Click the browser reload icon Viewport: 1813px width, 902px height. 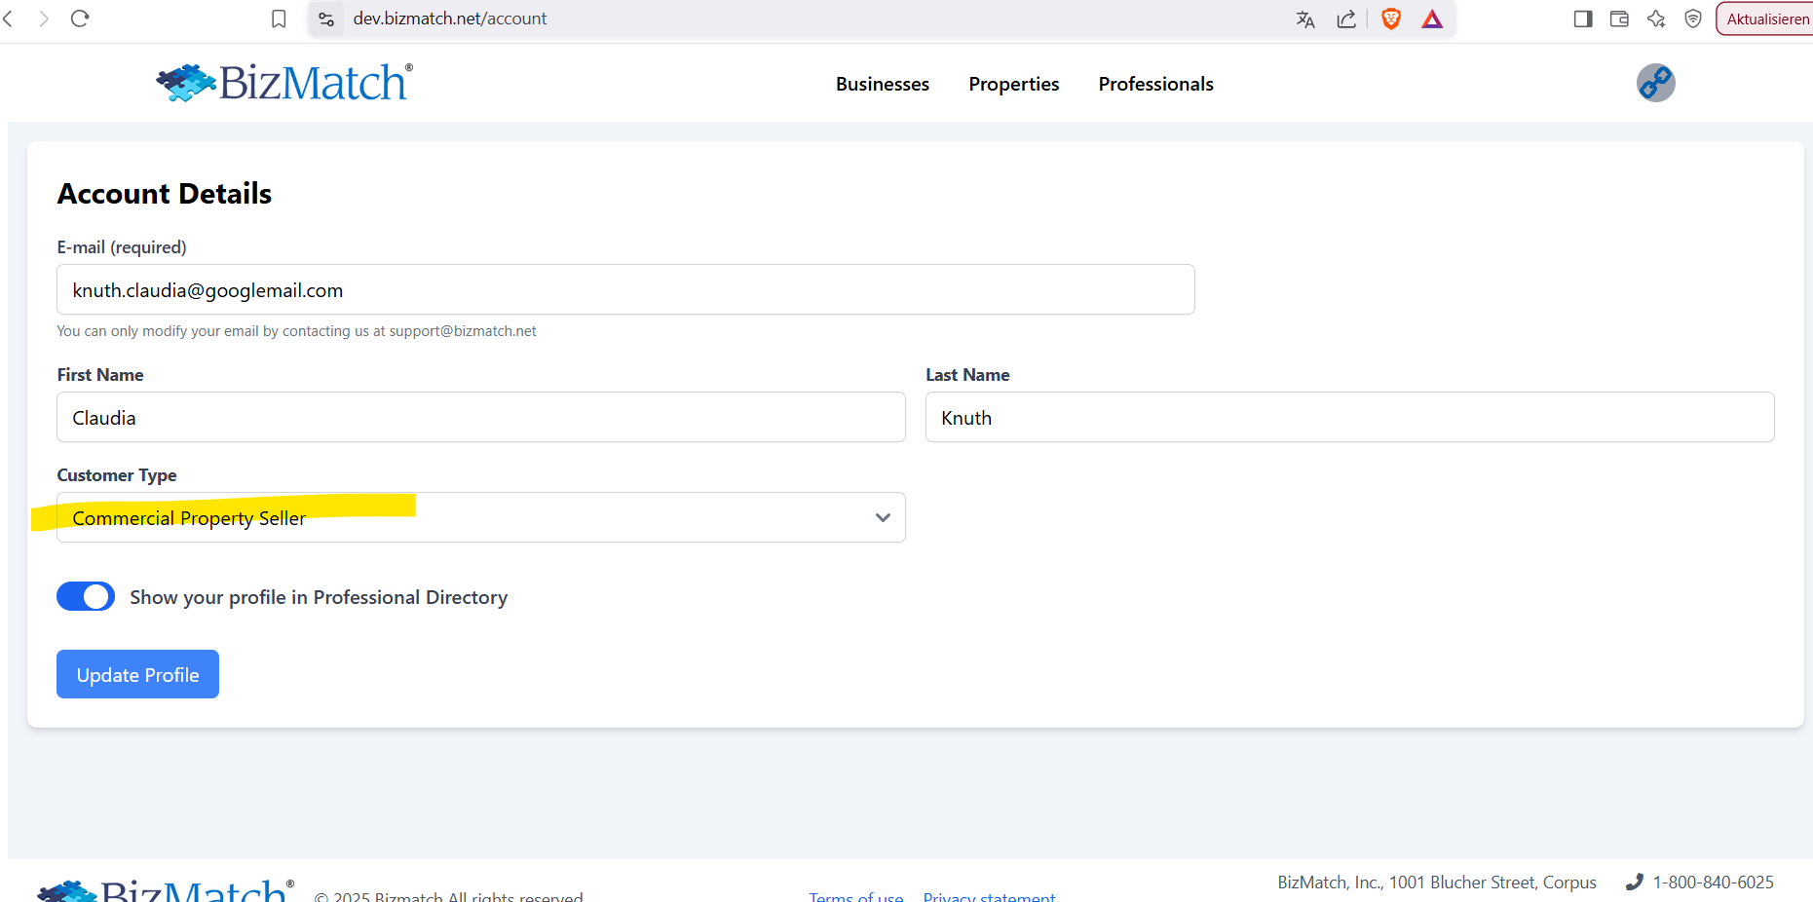tap(81, 19)
